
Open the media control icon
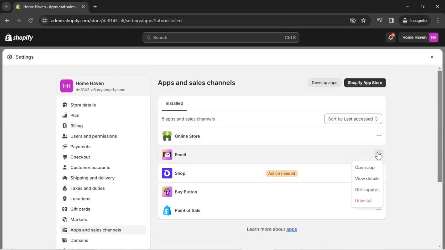pos(380,20)
